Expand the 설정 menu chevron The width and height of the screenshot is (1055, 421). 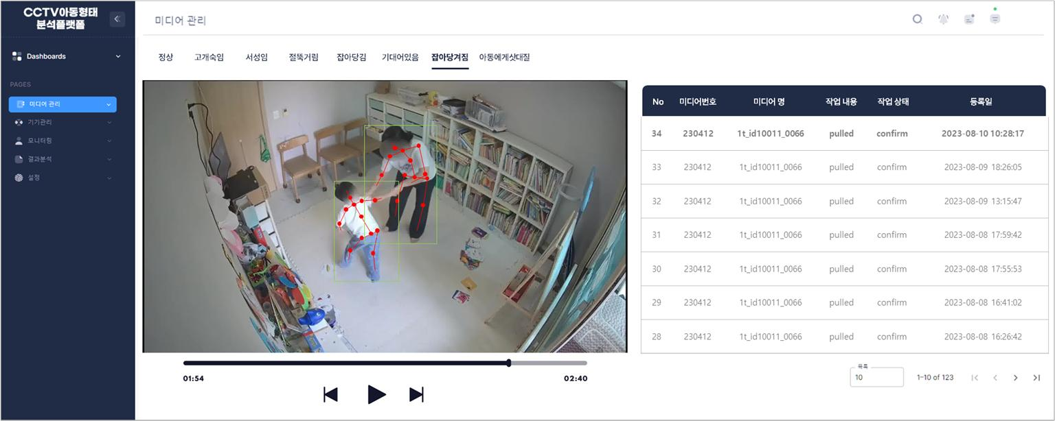pyautogui.click(x=109, y=178)
